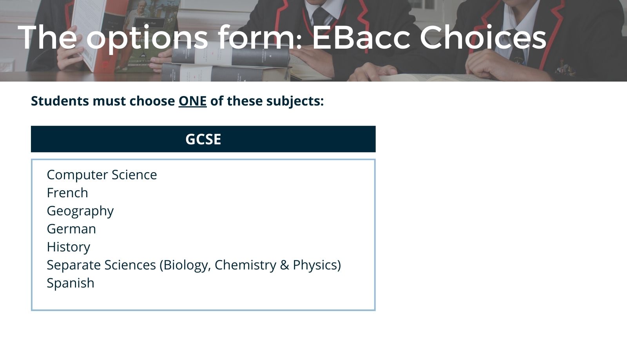627x353 pixels.
Task: Click the stacked grey books in the header image
Action: (225, 63)
